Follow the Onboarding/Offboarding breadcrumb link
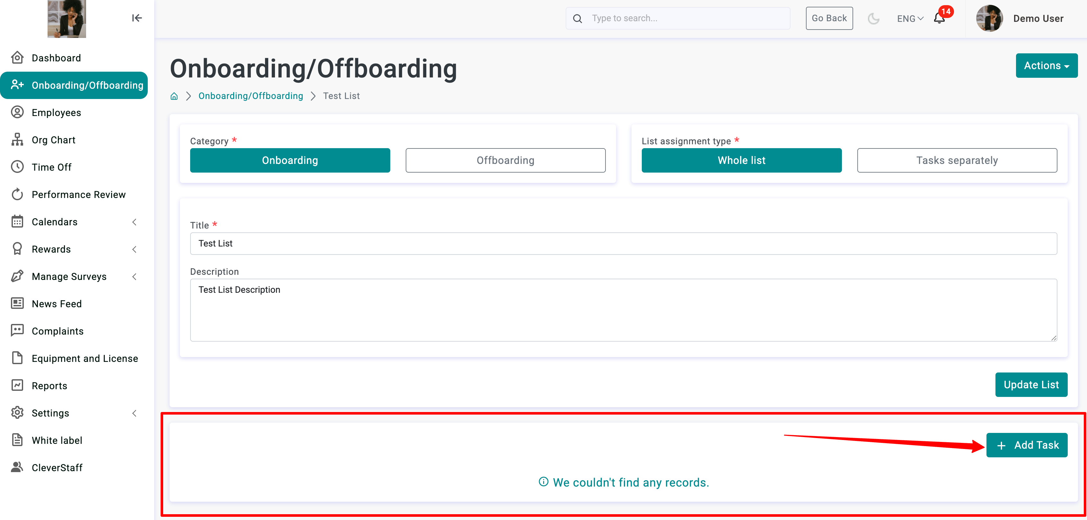 (x=251, y=96)
